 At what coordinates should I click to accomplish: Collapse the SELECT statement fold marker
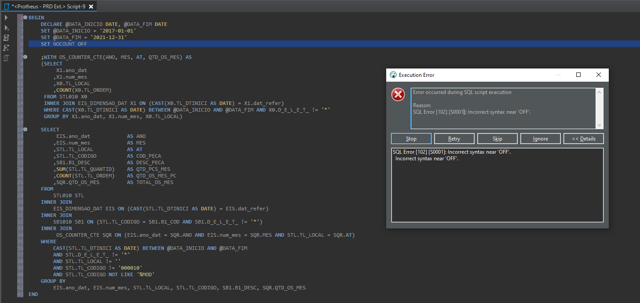(25, 129)
